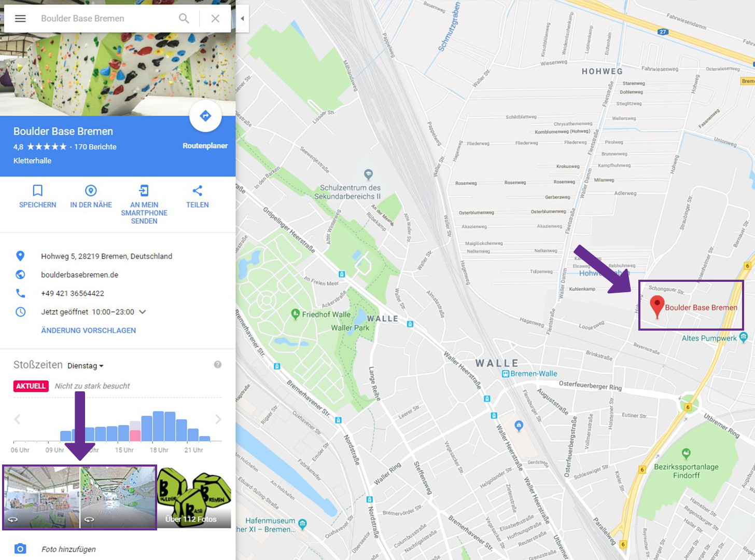Image resolution: width=755 pixels, height=560 pixels.
Task: Collapse the side panel arrow
Action: (x=242, y=19)
